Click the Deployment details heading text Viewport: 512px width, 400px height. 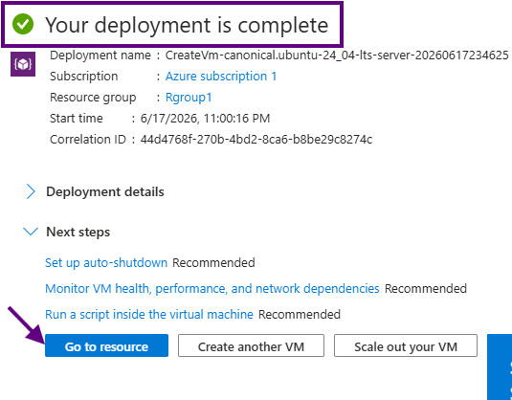105,191
